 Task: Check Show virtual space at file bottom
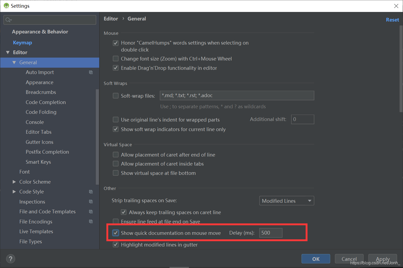(116, 173)
